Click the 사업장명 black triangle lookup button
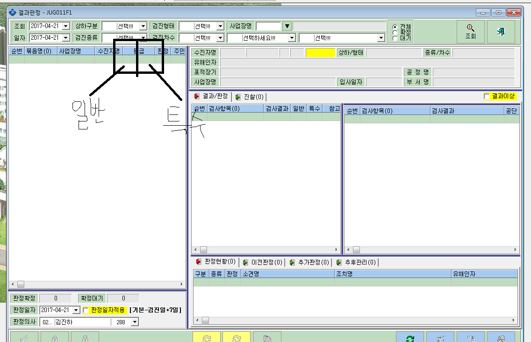The image size is (531, 342). [287, 26]
